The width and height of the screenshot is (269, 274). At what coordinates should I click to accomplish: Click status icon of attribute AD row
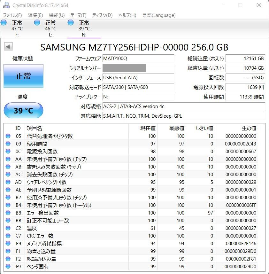(x=8, y=182)
